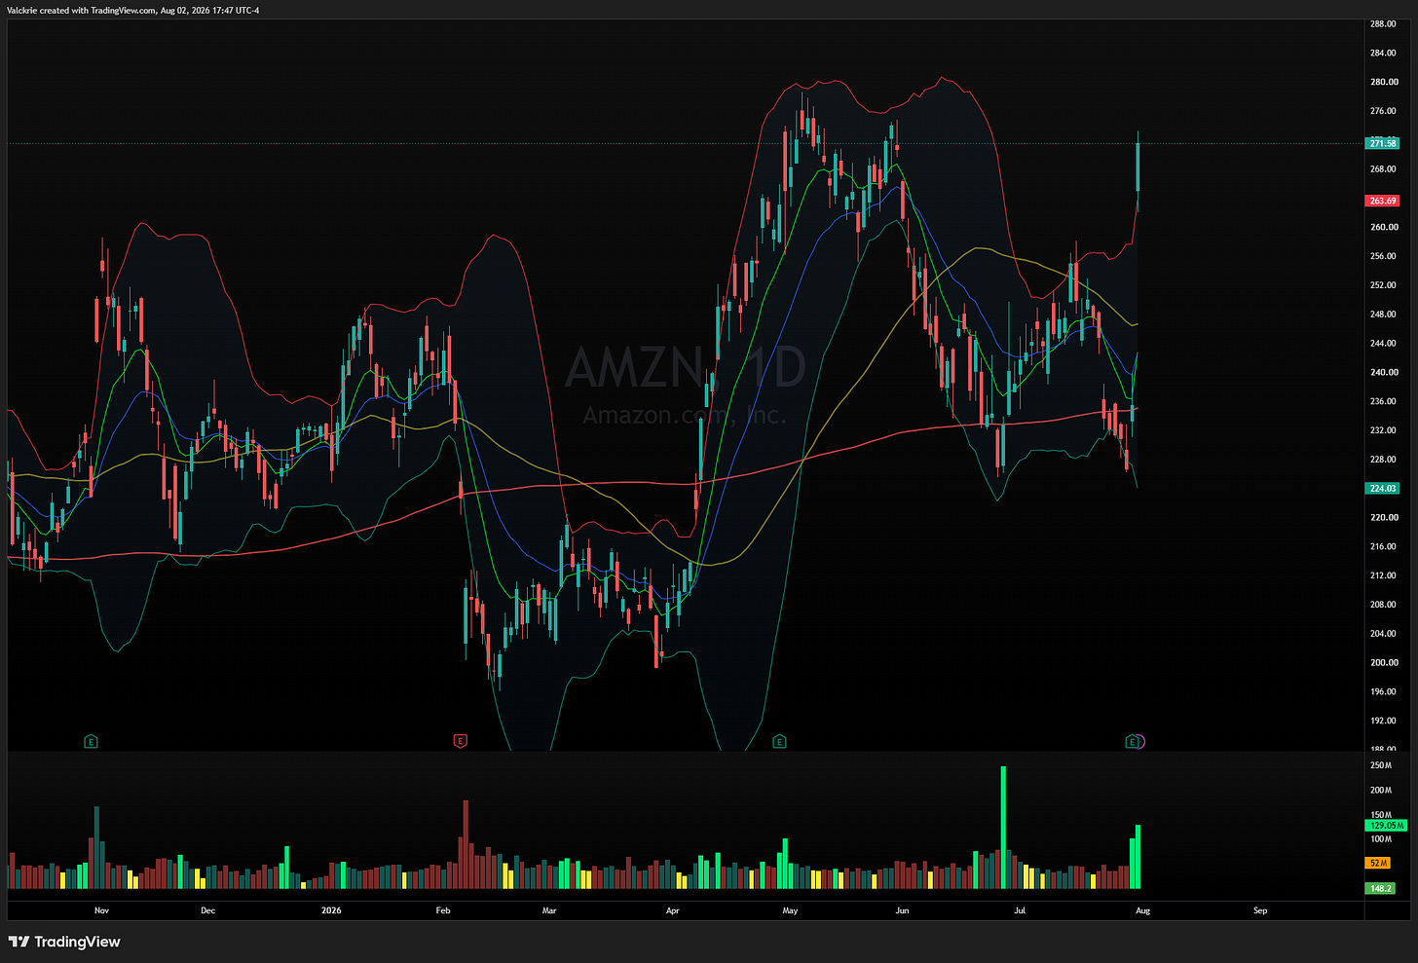Select the Feb label on the time axis
The height and width of the screenshot is (963, 1418).
[443, 911]
